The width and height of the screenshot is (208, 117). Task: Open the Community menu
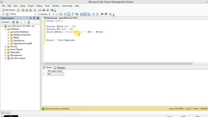67,6
